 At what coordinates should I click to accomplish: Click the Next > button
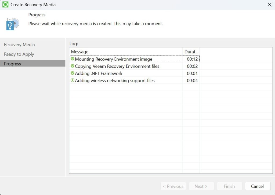(x=201, y=186)
